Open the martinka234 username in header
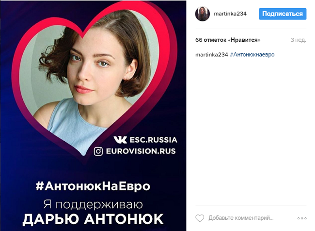 pos(230,14)
